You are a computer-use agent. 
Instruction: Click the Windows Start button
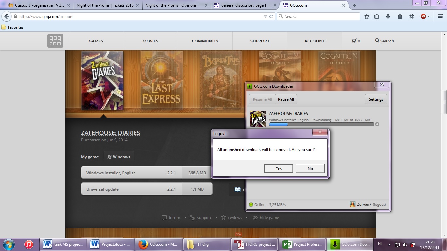coord(9,244)
